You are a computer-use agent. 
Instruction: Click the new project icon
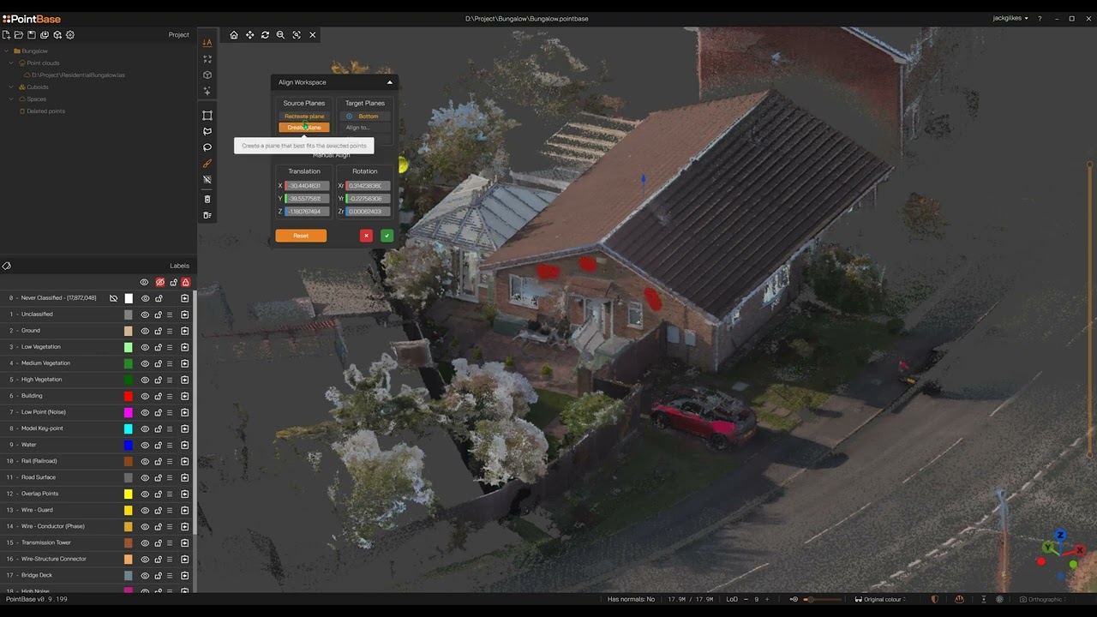coord(6,35)
